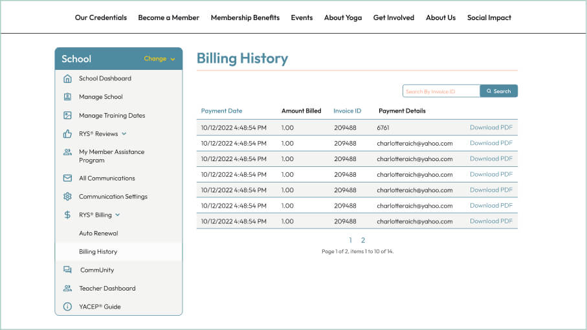The width and height of the screenshot is (587, 330).
Task: Download PDF for the 6761 payment row
Action: [491, 127]
